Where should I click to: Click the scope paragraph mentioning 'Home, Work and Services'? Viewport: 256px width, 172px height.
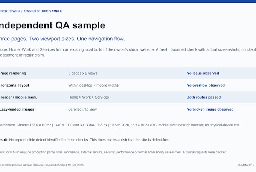coord(128,52)
